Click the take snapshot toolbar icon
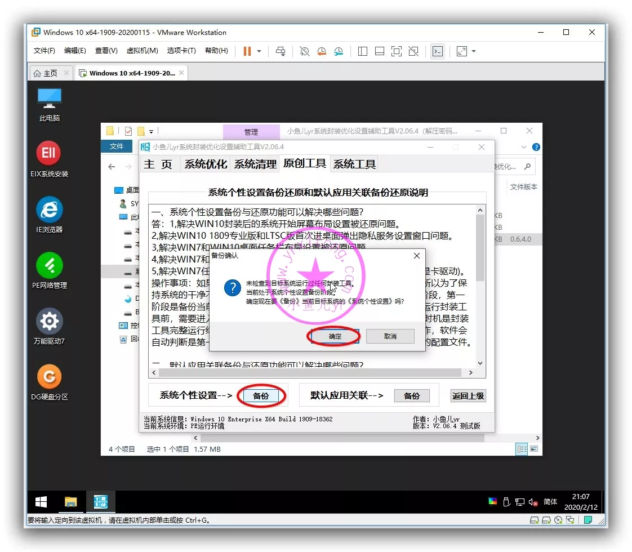The image size is (632, 552). coord(304,51)
